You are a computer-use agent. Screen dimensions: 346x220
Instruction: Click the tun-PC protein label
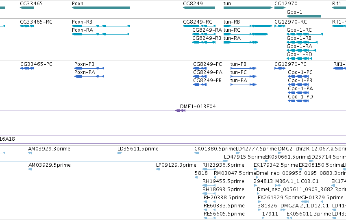(x=239, y=72)
